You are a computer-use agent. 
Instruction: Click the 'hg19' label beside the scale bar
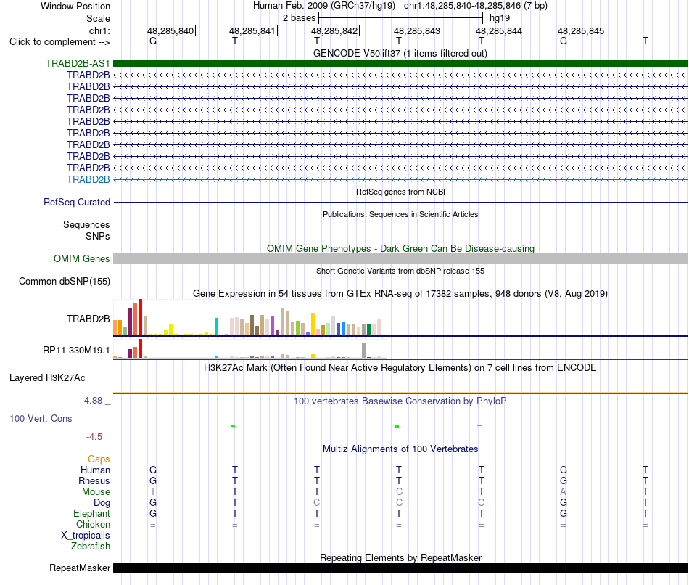(x=500, y=18)
